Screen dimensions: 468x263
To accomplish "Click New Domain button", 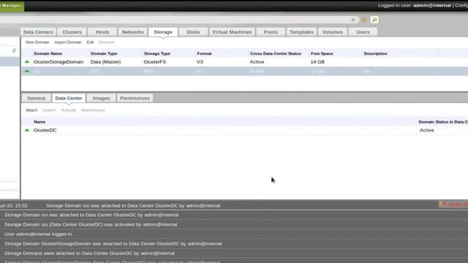I will pos(37,42).
